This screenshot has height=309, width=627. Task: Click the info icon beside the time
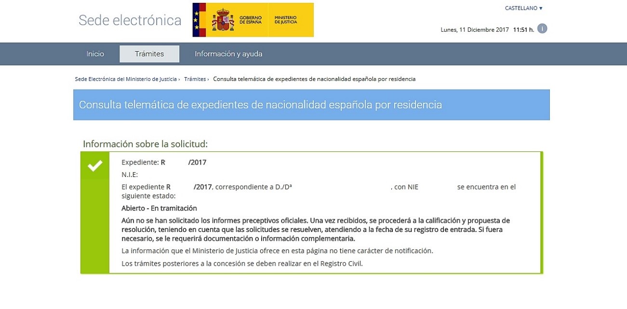tap(542, 29)
